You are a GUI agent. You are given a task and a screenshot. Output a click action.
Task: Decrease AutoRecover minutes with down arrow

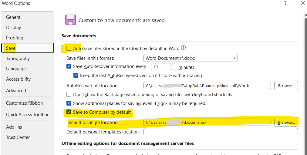tap(171, 69)
